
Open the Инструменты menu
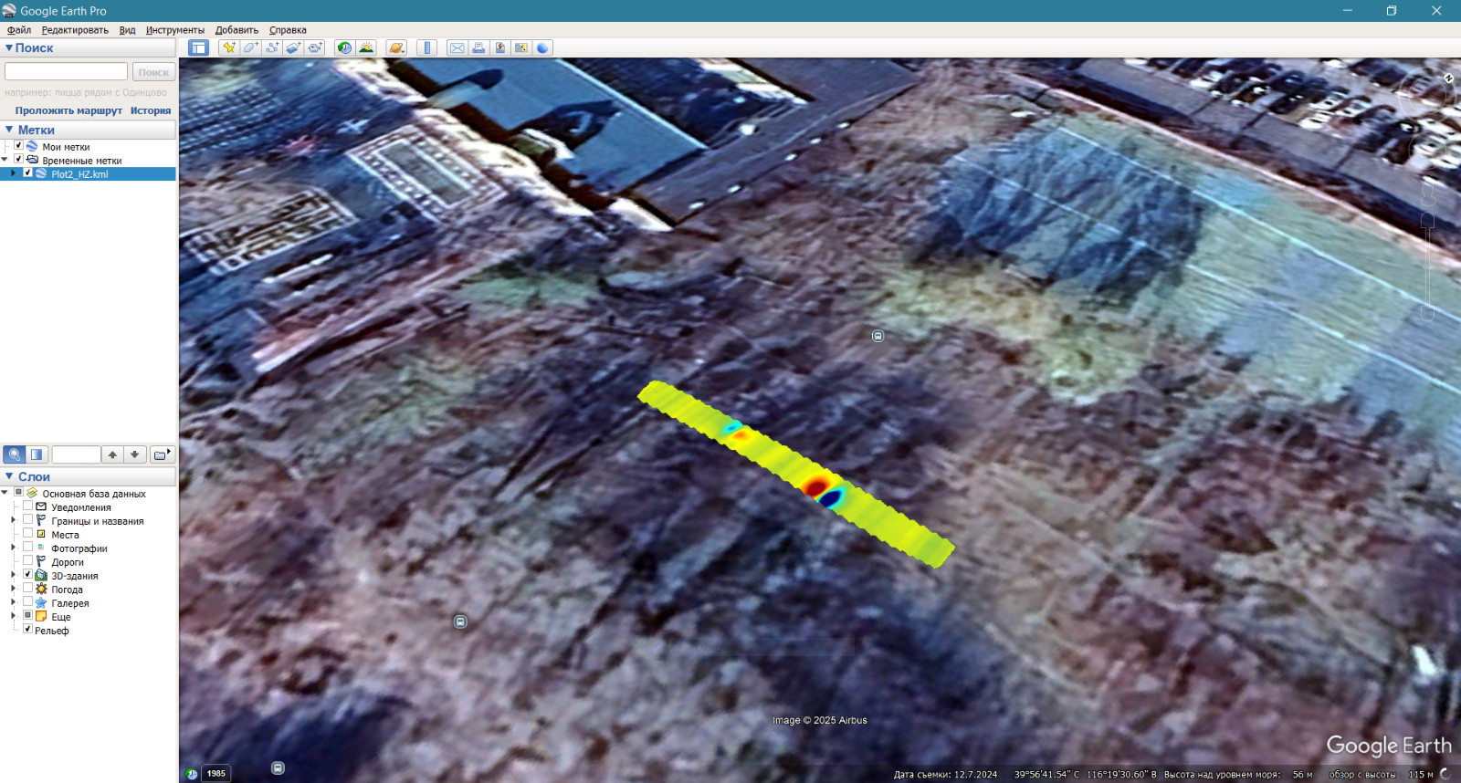(x=175, y=30)
